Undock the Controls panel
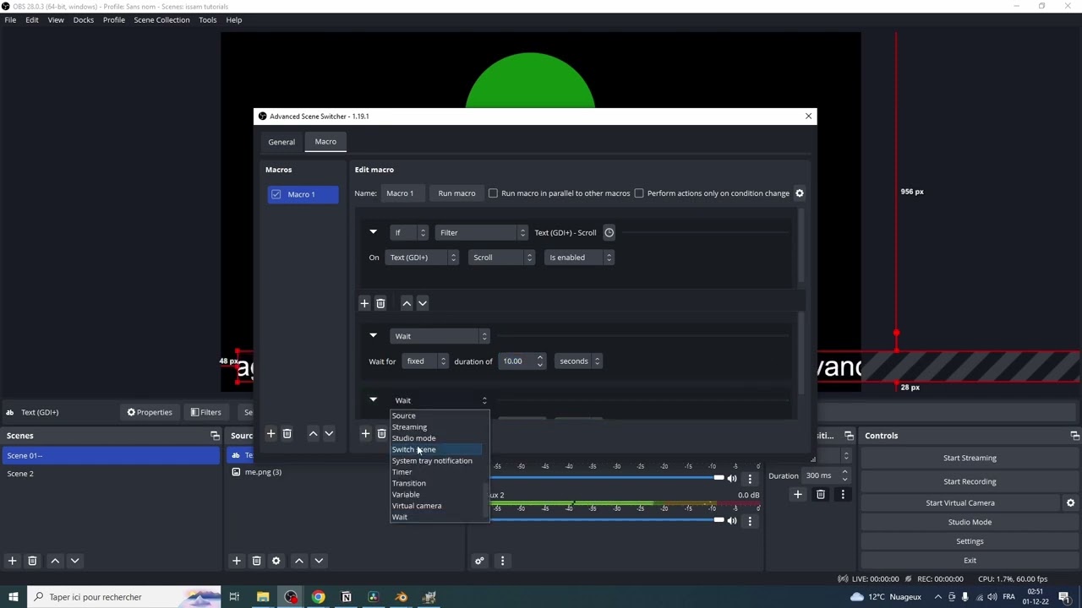The image size is (1082, 608). coord(1074,436)
